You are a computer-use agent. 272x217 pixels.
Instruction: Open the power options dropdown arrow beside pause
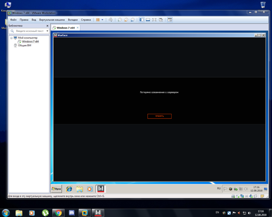102,20
